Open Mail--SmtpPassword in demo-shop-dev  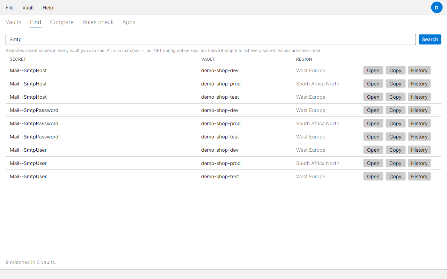click(373, 110)
